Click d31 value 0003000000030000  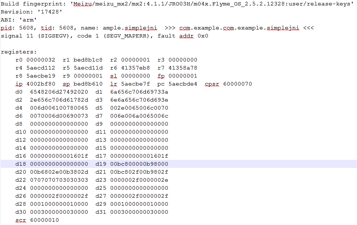tap(139, 212)
